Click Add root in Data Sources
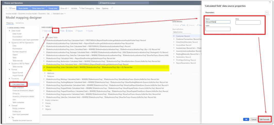The height and width of the screenshot is (125, 274). 46,31
